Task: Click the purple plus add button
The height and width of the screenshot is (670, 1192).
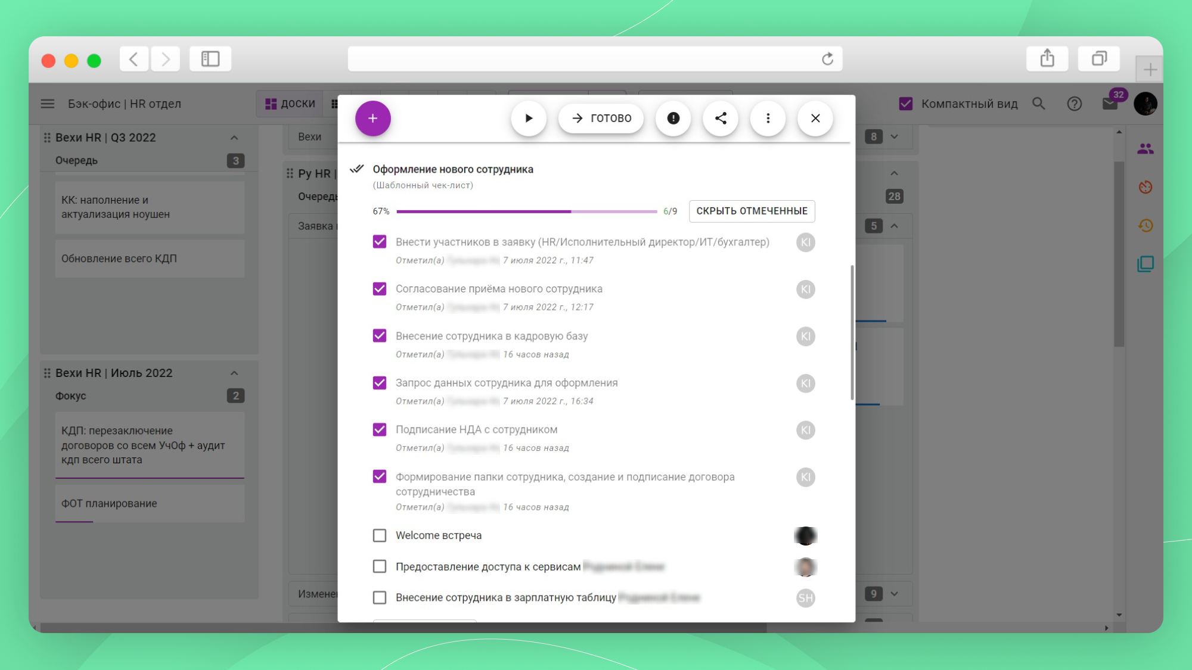Action: (x=372, y=118)
